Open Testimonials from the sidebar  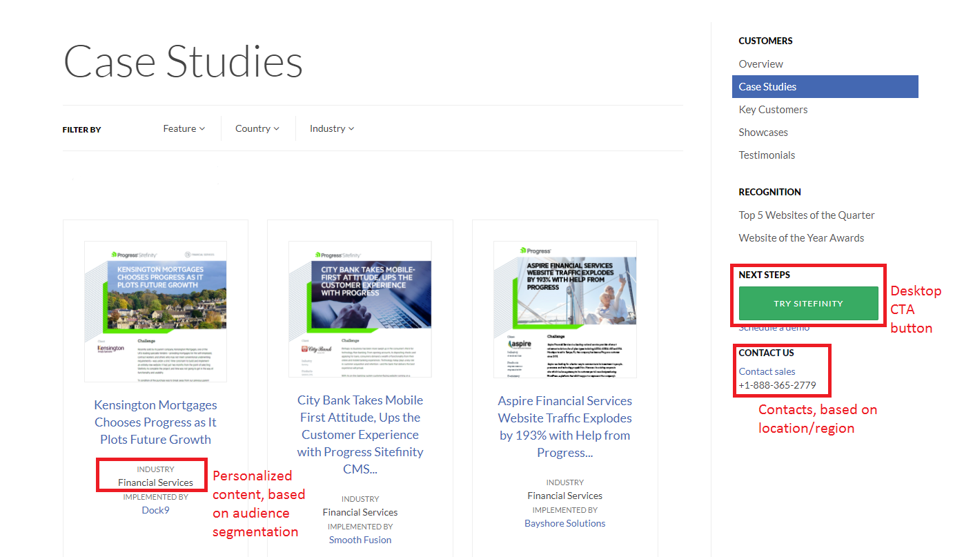click(x=767, y=155)
